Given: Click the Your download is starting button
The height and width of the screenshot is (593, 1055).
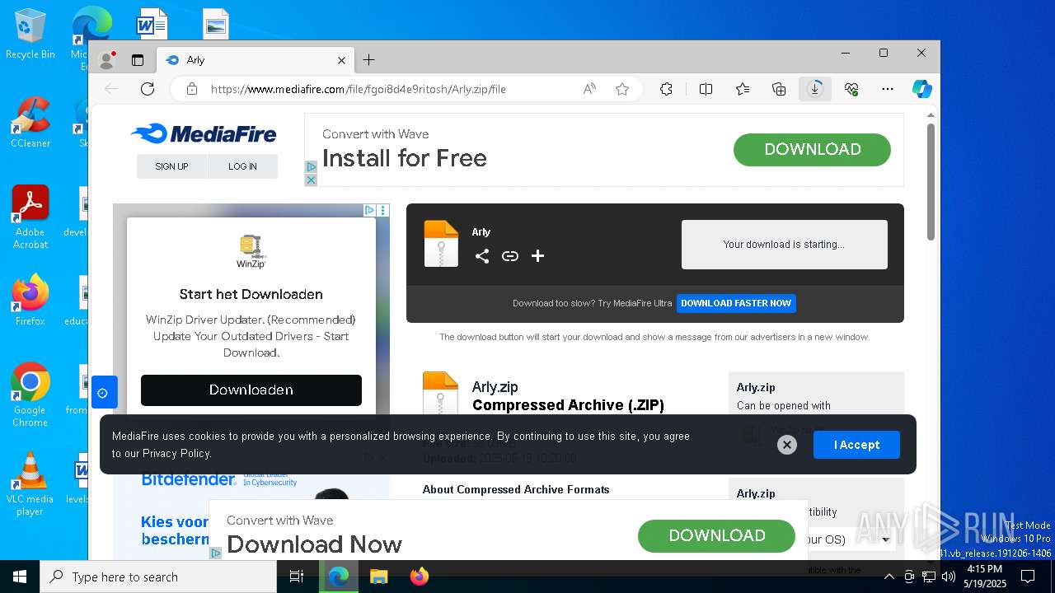Looking at the screenshot, I should pyautogui.click(x=784, y=245).
